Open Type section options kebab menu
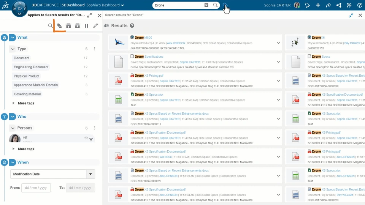 [95, 49]
